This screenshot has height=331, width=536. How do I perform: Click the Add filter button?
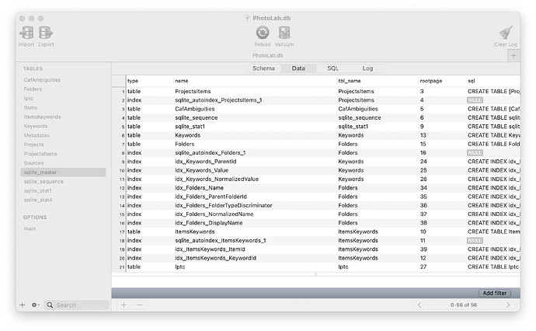495,293
